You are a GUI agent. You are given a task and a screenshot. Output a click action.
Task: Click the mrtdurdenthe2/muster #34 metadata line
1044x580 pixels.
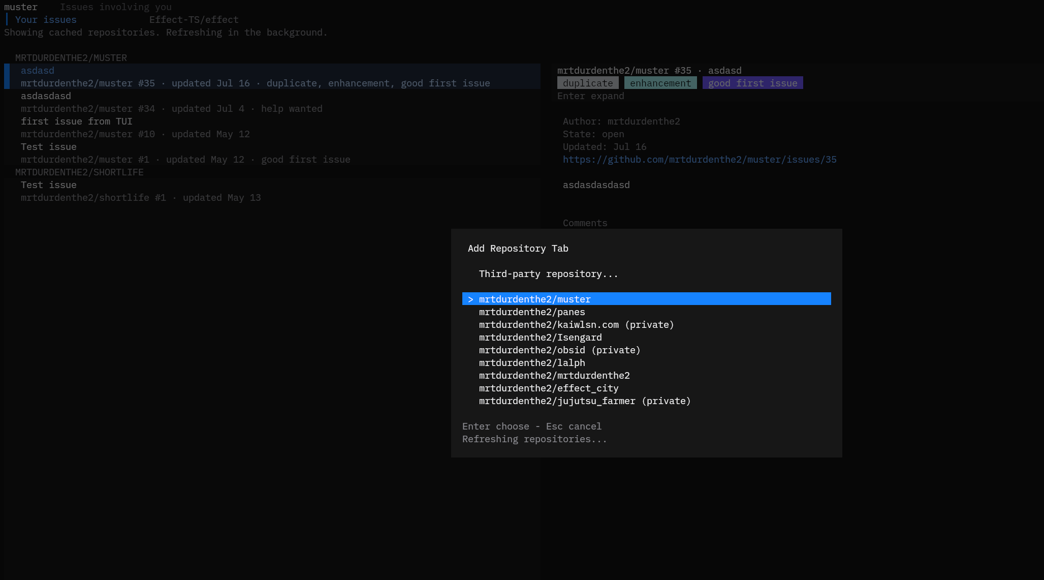(172, 109)
